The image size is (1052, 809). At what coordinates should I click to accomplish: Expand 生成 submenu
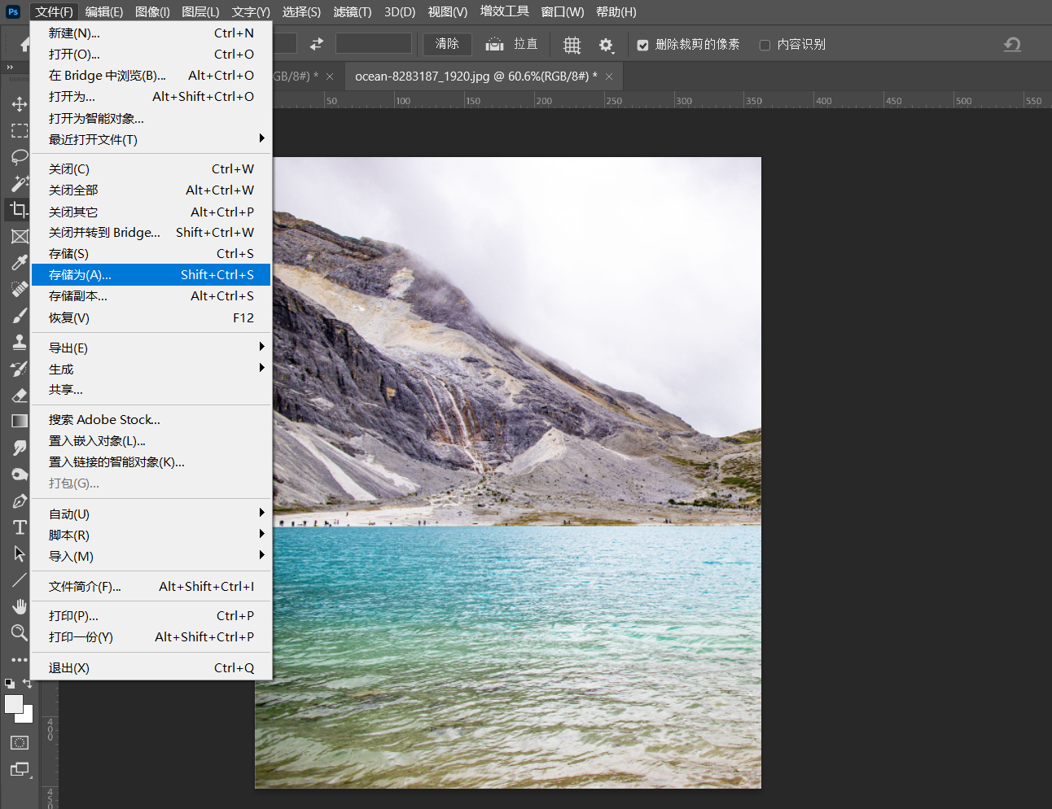pos(151,369)
